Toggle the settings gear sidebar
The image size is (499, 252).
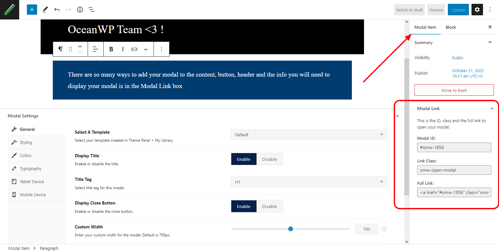pos(477,10)
